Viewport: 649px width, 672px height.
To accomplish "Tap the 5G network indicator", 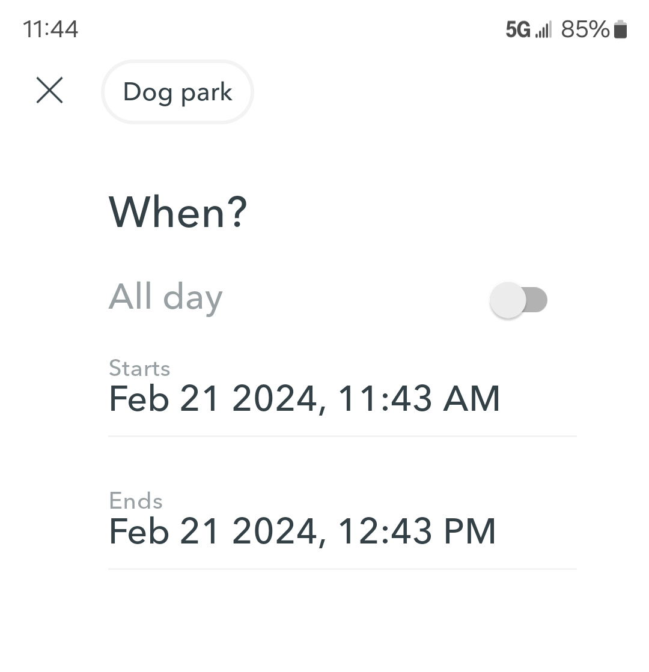I will tap(518, 29).
